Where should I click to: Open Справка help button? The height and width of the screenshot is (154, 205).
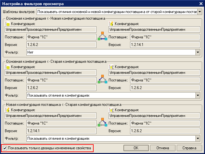pyautogui.click(x=189, y=148)
